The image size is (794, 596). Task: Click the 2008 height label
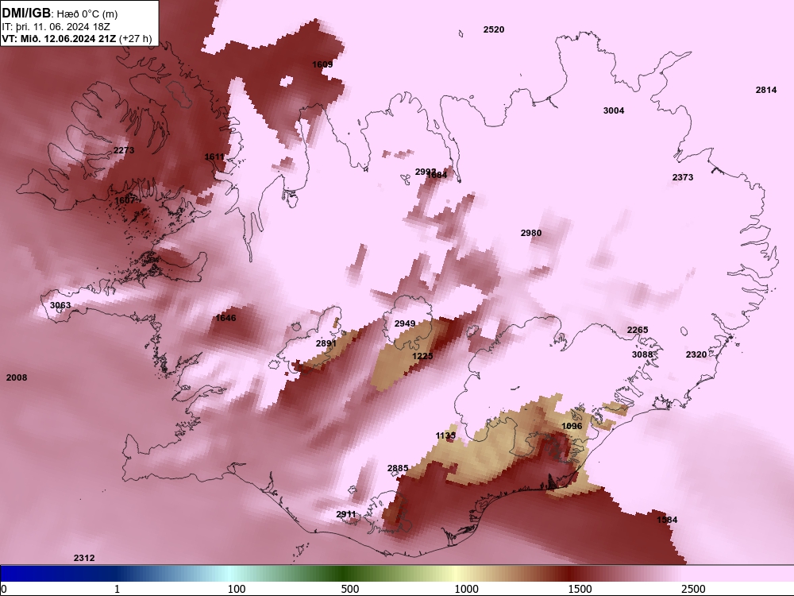[x=17, y=377]
